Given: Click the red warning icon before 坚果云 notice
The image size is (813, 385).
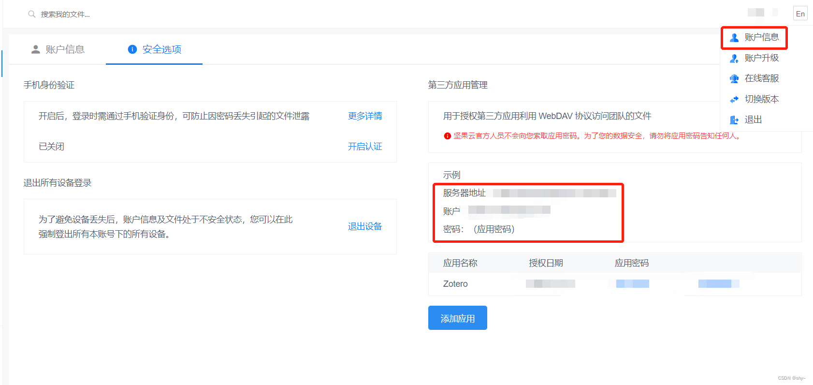Looking at the screenshot, I should [448, 136].
